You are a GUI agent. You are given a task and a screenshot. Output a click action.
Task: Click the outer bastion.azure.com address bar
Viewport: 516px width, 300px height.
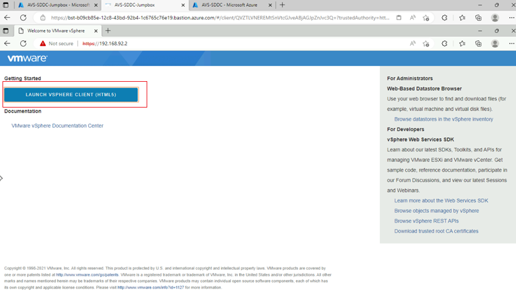tap(220, 18)
